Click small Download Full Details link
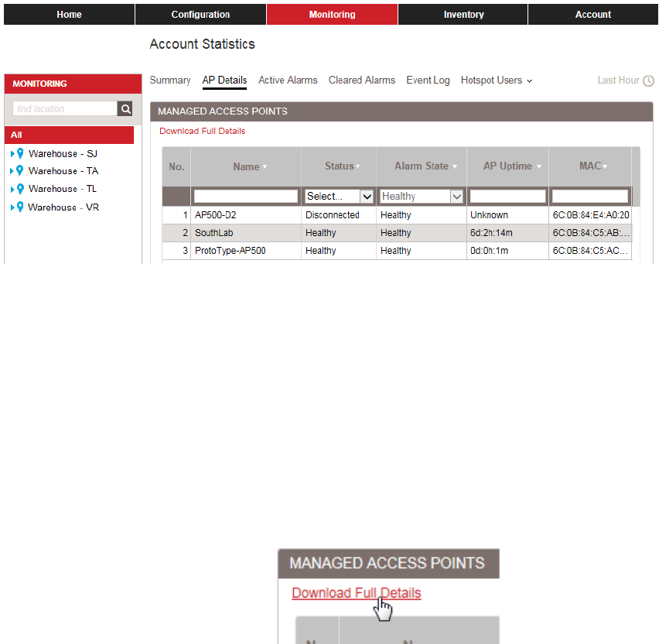Image resolution: width=659 pixels, height=644 pixels. click(202, 132)
